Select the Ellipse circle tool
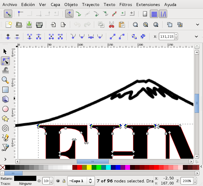Image resolution: width=203 pixels, height=186 pixels. (5, 109)
